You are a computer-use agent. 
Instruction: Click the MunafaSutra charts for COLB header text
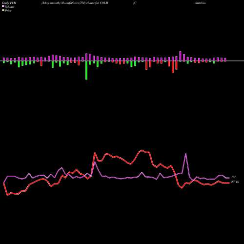(x=75, y=3)
